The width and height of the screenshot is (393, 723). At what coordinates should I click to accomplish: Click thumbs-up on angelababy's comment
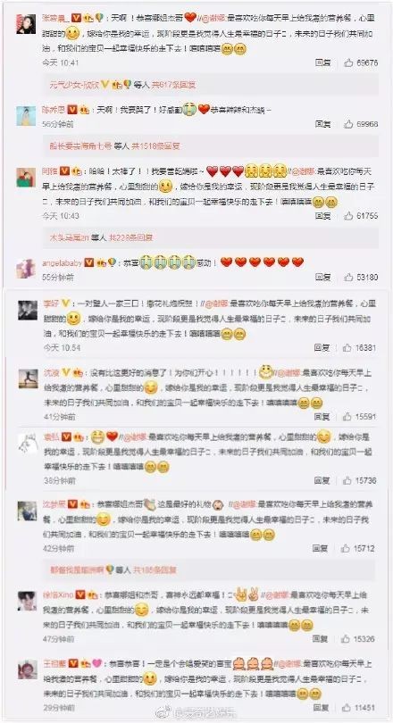coord(348,277)
